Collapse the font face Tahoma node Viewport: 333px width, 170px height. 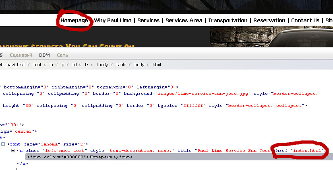pyautogui.click(x=3, y=144)
